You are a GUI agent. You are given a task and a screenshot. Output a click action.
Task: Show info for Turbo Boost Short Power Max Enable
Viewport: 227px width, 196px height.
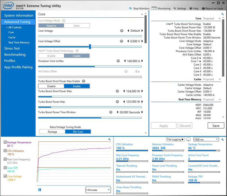click(83, 81)
